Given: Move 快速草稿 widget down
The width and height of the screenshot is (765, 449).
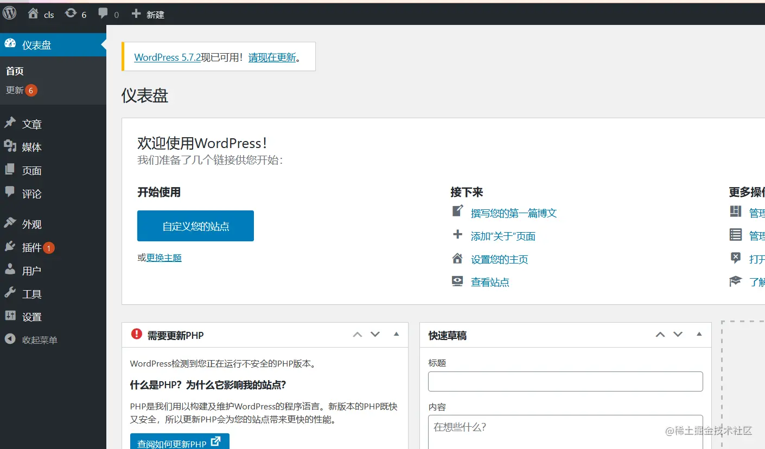Looking at the screenshot, I should (x=678, y=335).
